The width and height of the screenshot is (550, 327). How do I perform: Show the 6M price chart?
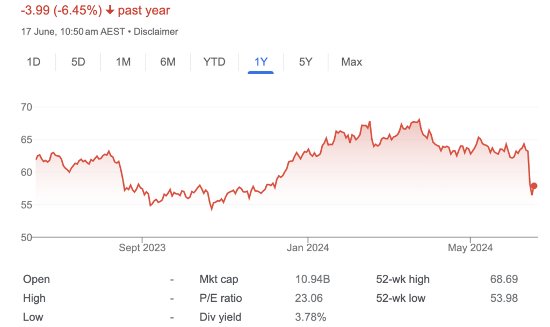tap(168, 62)
